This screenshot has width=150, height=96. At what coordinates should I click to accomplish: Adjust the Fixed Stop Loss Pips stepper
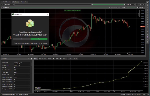[x=29, y=84]
